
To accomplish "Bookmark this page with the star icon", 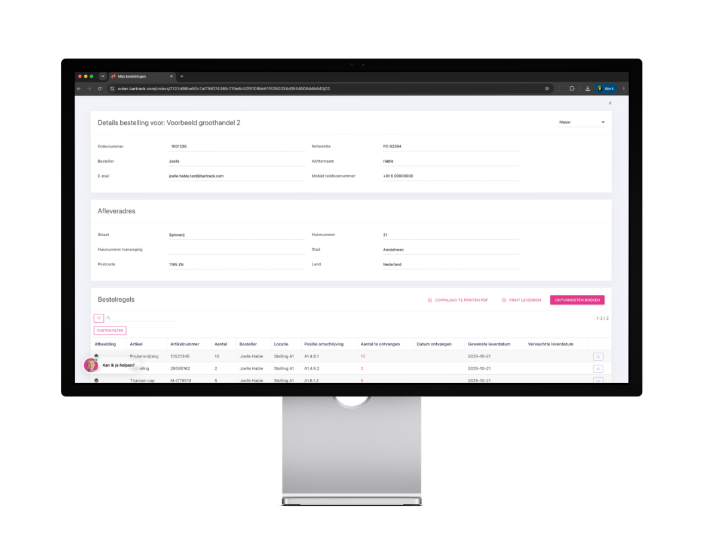I will [x=547, y=88].
